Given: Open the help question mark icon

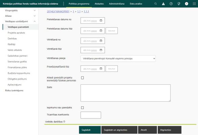Looking at the screenshot, I should pos(171,4).
